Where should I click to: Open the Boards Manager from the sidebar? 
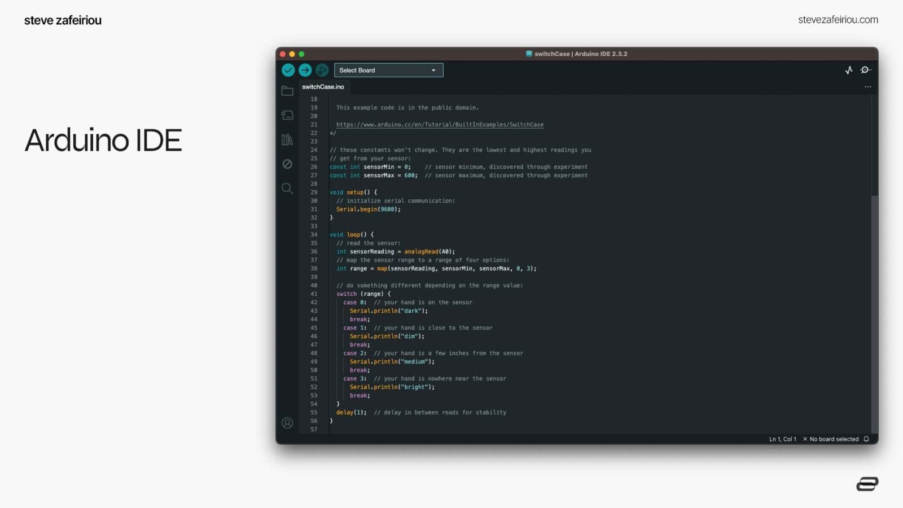tap(288, 115)
